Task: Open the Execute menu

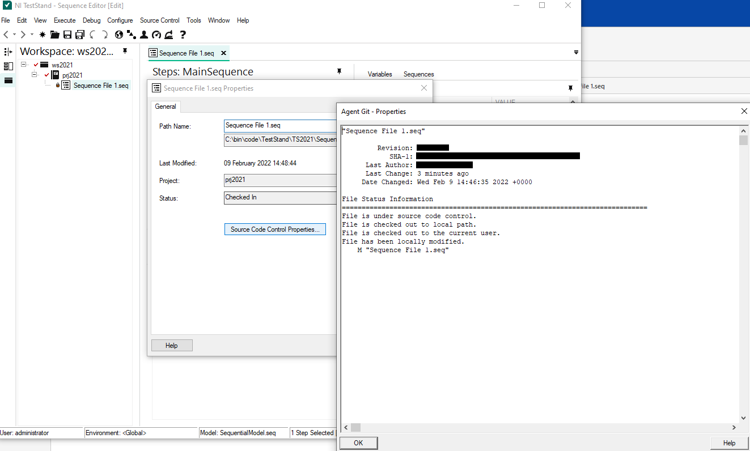Action: point(65,20)
